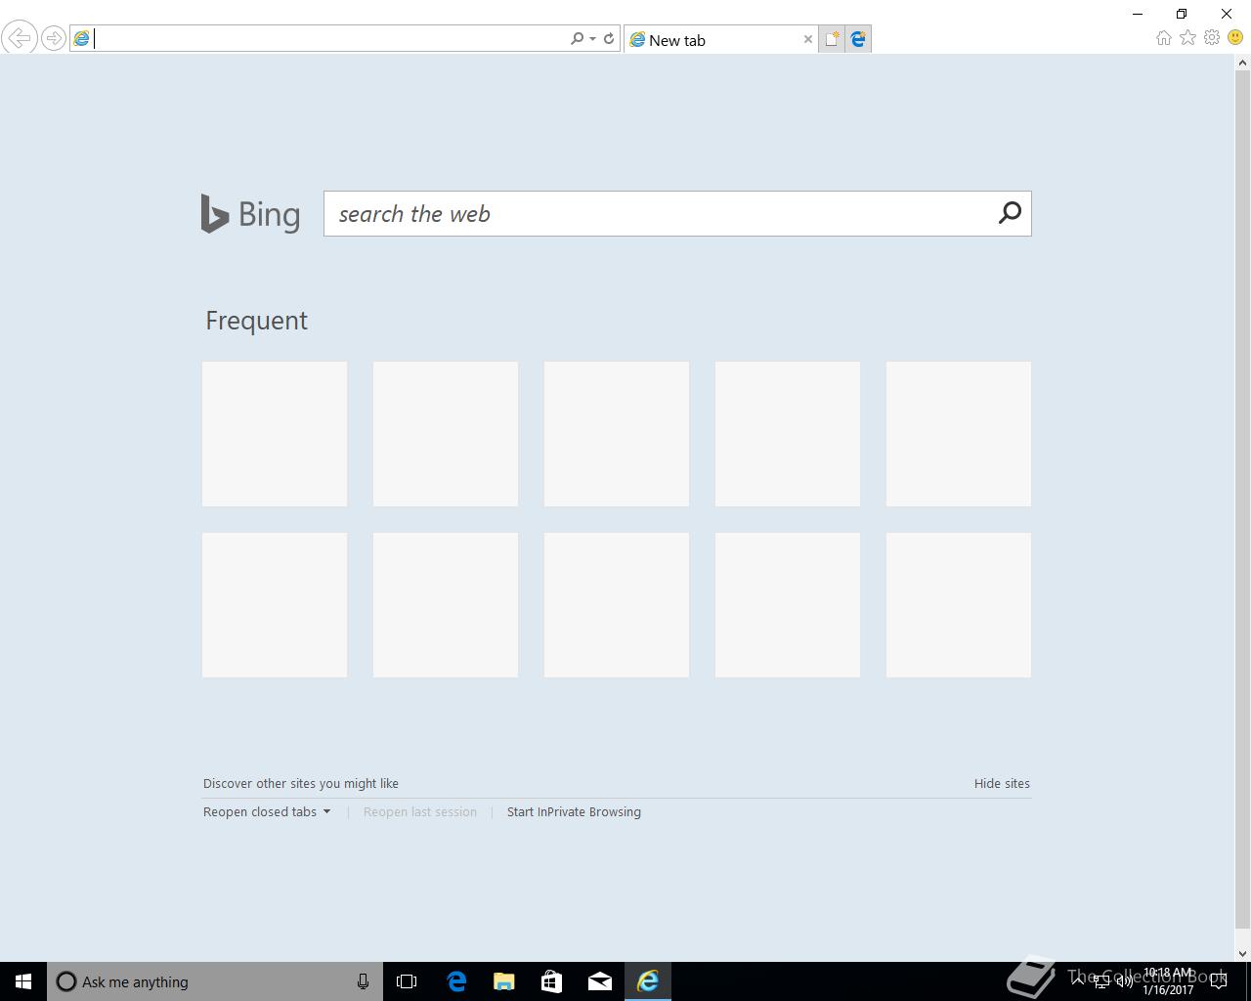Expand the Reopen closed tabs dropdown
The height and width of the screenshot is (1001, 1251).
click(x=267, y=811)
